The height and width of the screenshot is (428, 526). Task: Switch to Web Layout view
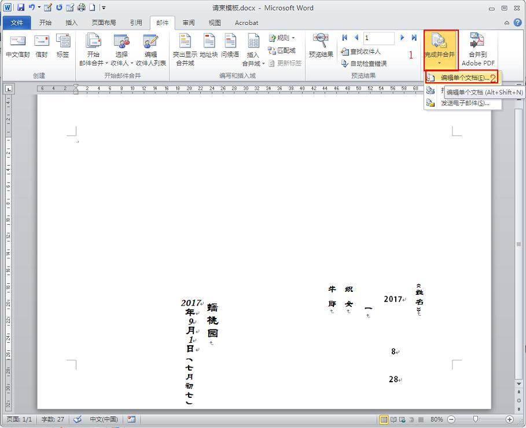coord(402,419)
